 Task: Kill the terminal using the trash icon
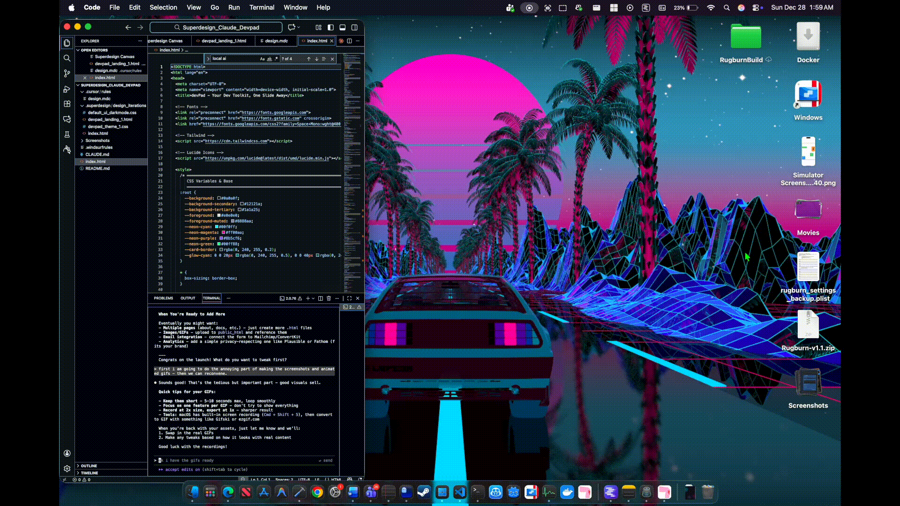(x=329, y=298)
